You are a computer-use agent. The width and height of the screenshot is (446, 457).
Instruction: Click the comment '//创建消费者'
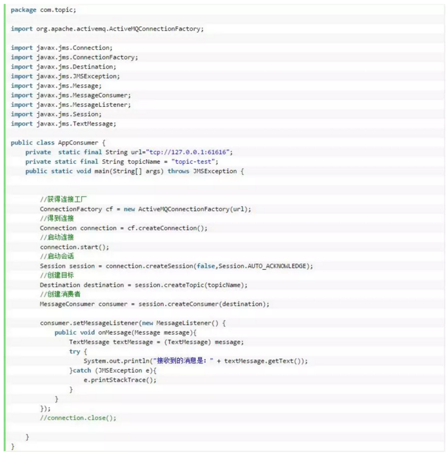[60, 294]
